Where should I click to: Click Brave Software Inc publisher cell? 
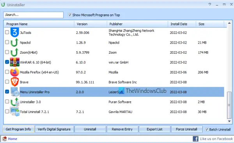point(123,82)
